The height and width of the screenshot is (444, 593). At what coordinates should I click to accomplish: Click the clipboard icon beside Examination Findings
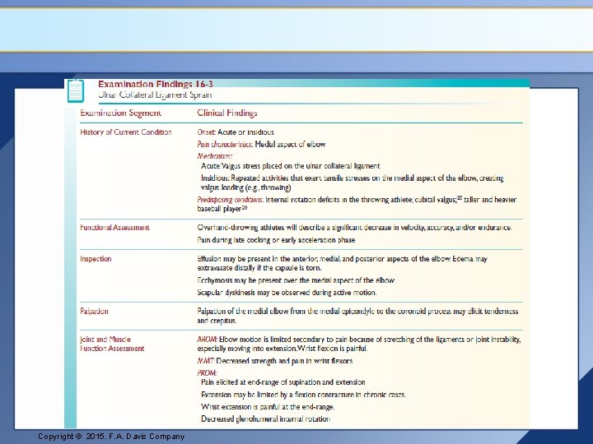[x=76, y=91]
